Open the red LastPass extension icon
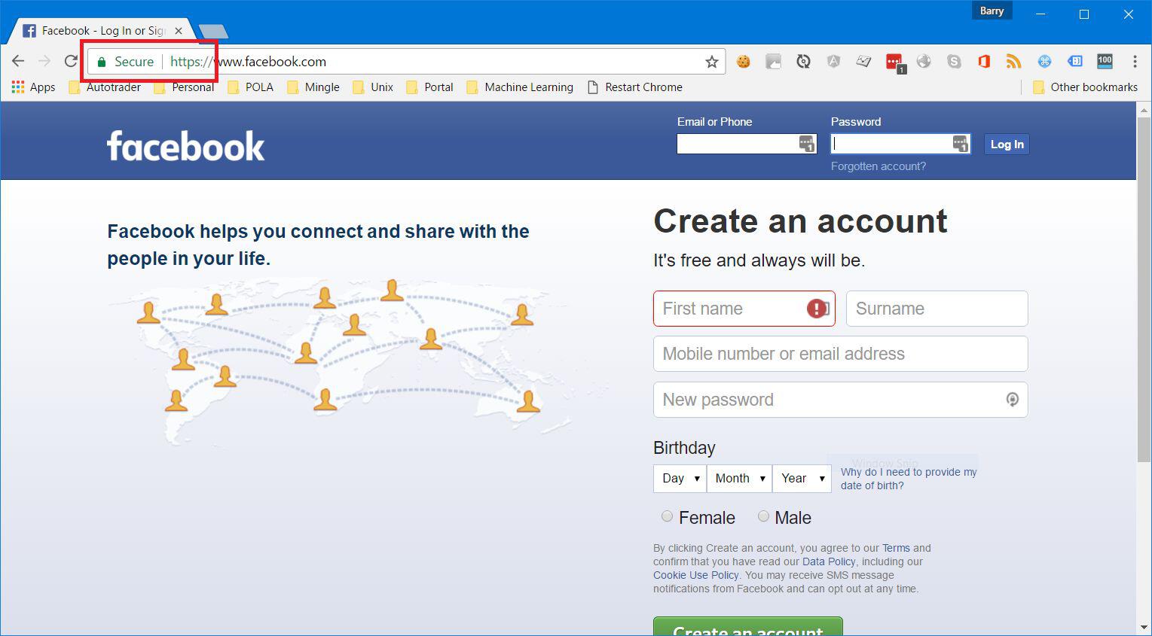This screenshot has width=1152, height=636. tap(894, 62)
